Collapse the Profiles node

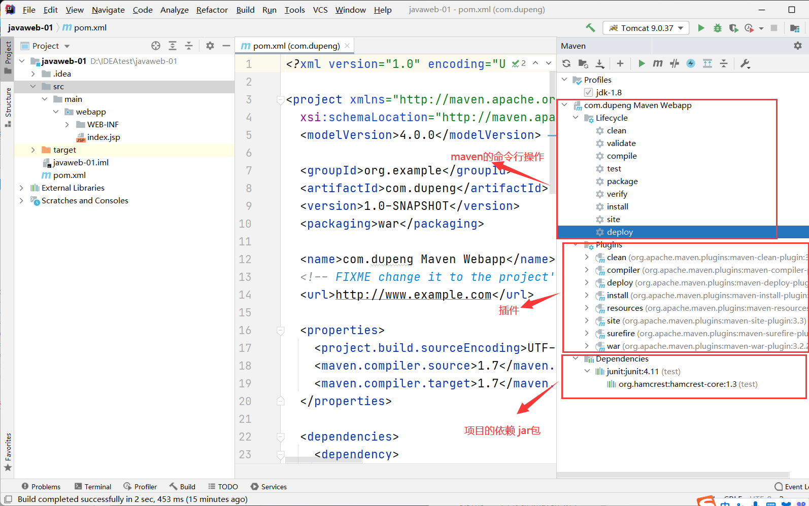coord(564,80)
